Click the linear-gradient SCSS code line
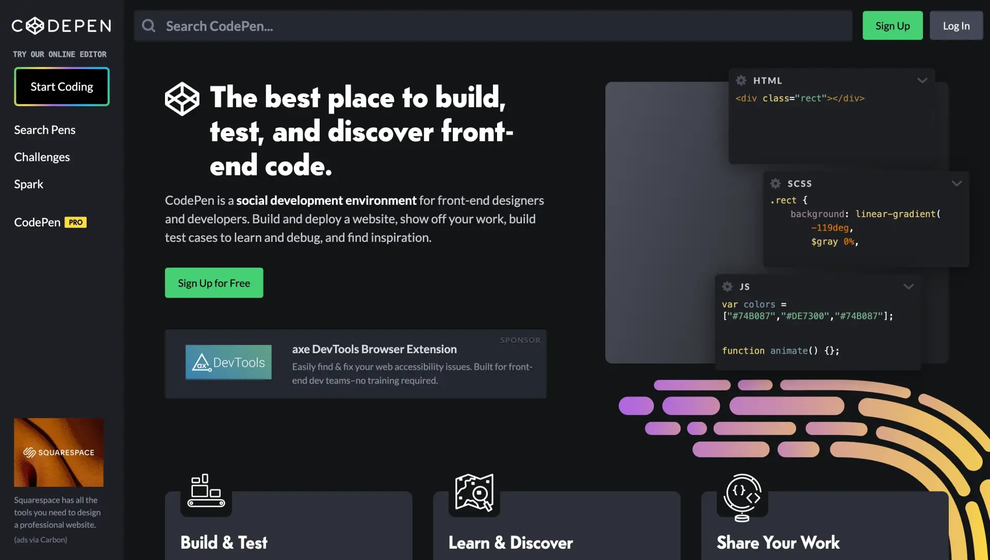The image size is (990, 560). coord(866,214)
